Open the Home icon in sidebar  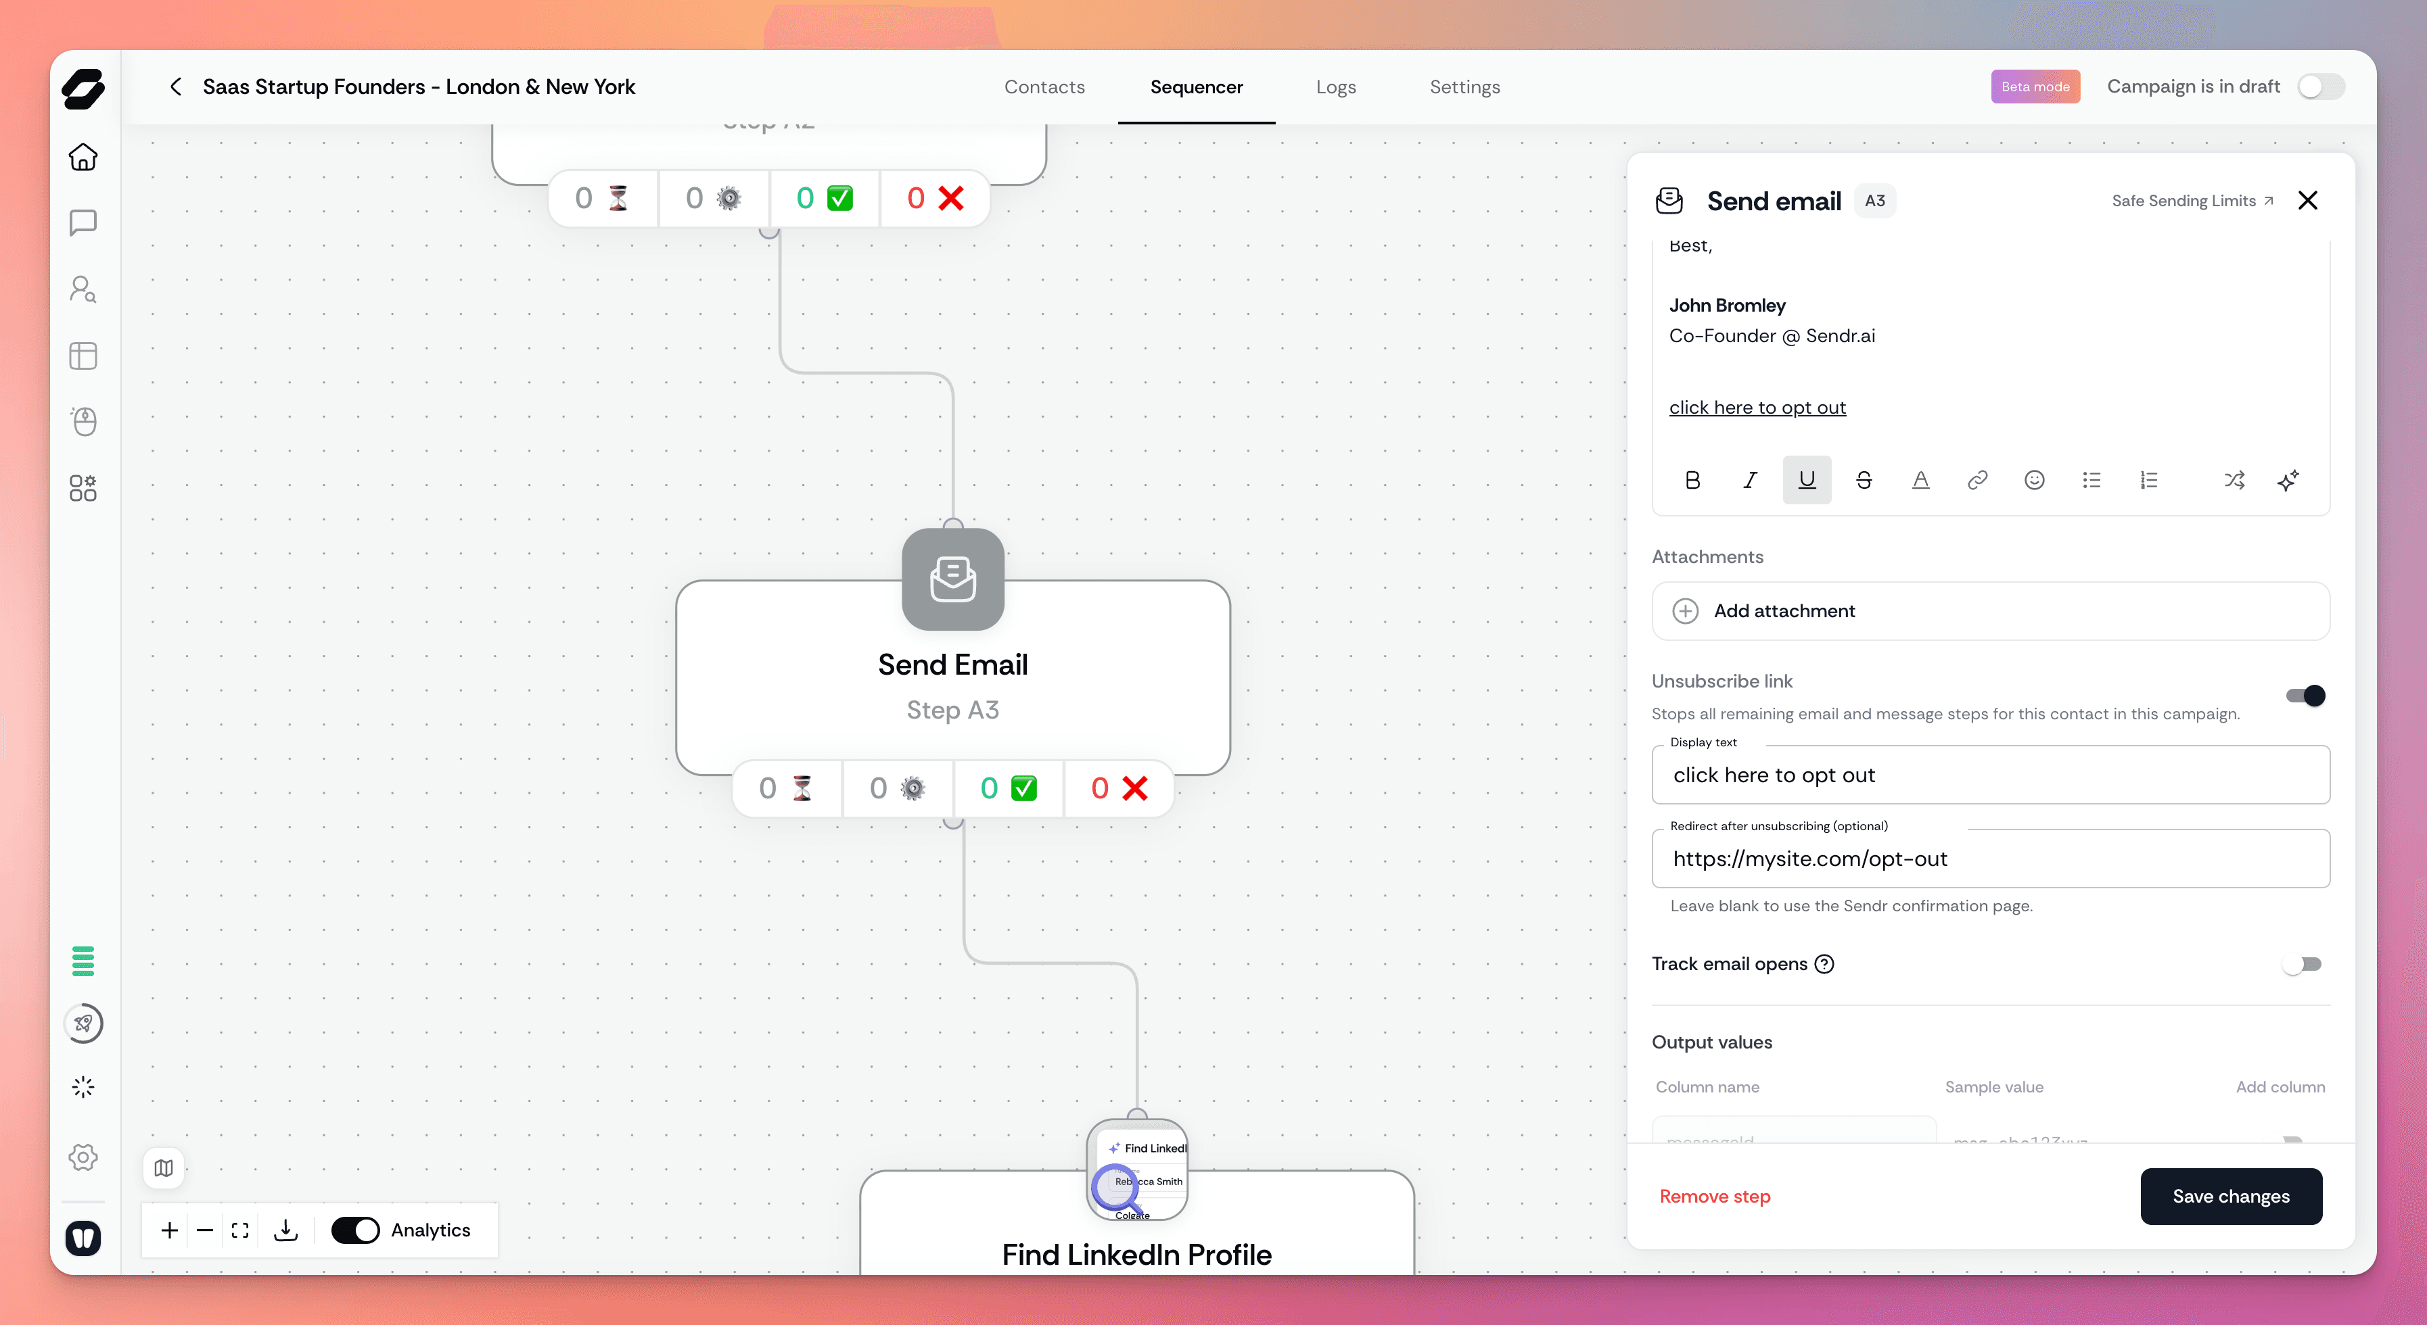coord(83,156)
